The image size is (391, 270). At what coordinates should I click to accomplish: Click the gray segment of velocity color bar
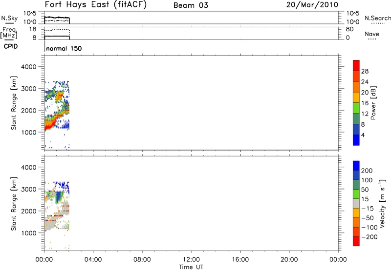coord(356,204)
